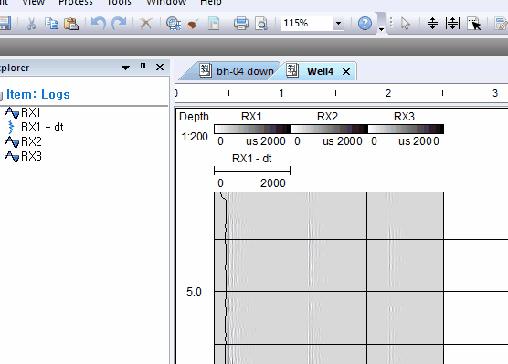508x364 pixels.
Task: Close the explorer panel
Action: click(160, 67)
